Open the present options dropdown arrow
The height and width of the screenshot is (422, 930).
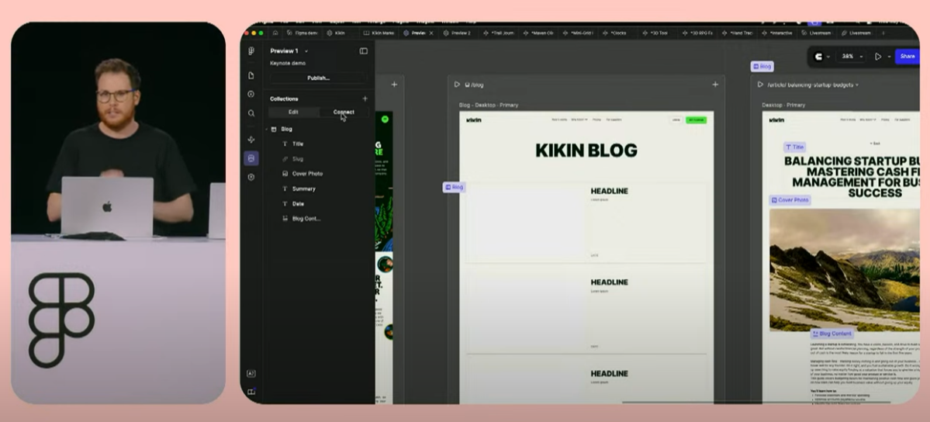tap(888, 57)
